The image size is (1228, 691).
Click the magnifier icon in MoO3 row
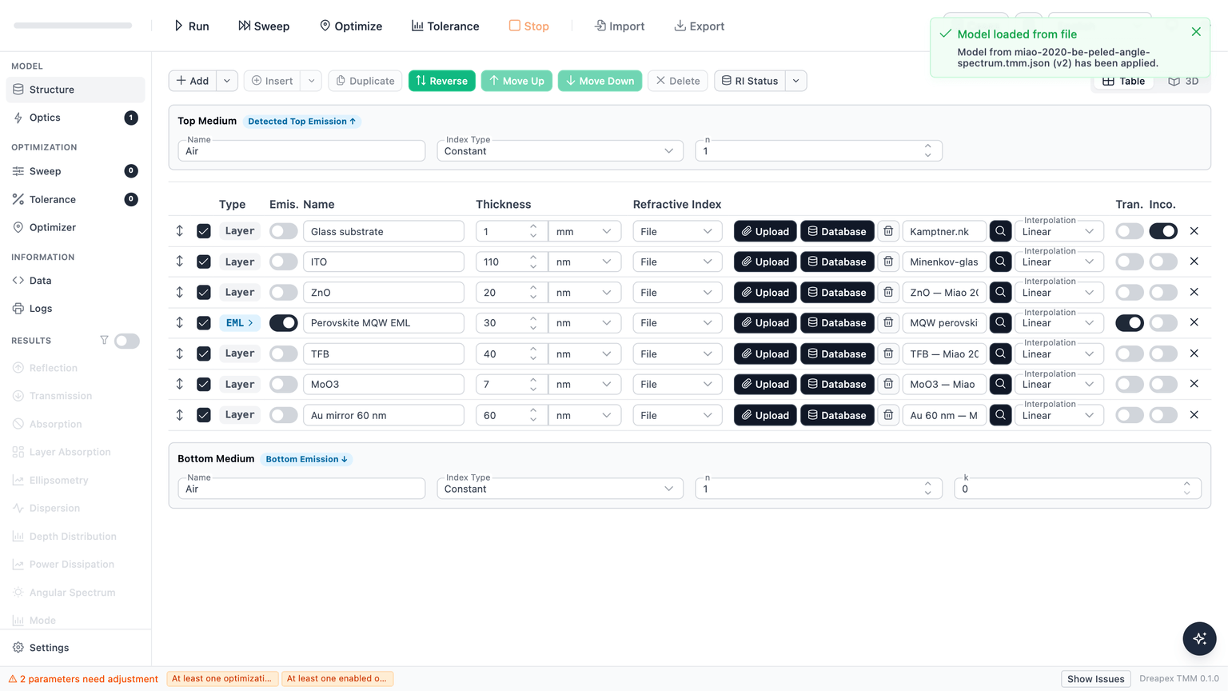pos(1000,385)
